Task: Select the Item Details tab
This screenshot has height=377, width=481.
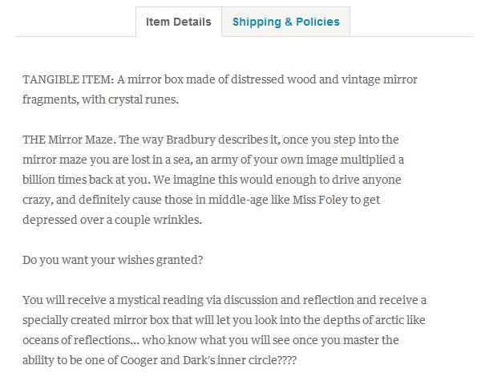Action: click(179, 22)
